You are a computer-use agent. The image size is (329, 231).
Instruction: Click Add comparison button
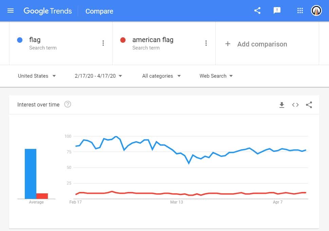coord(256,44)
